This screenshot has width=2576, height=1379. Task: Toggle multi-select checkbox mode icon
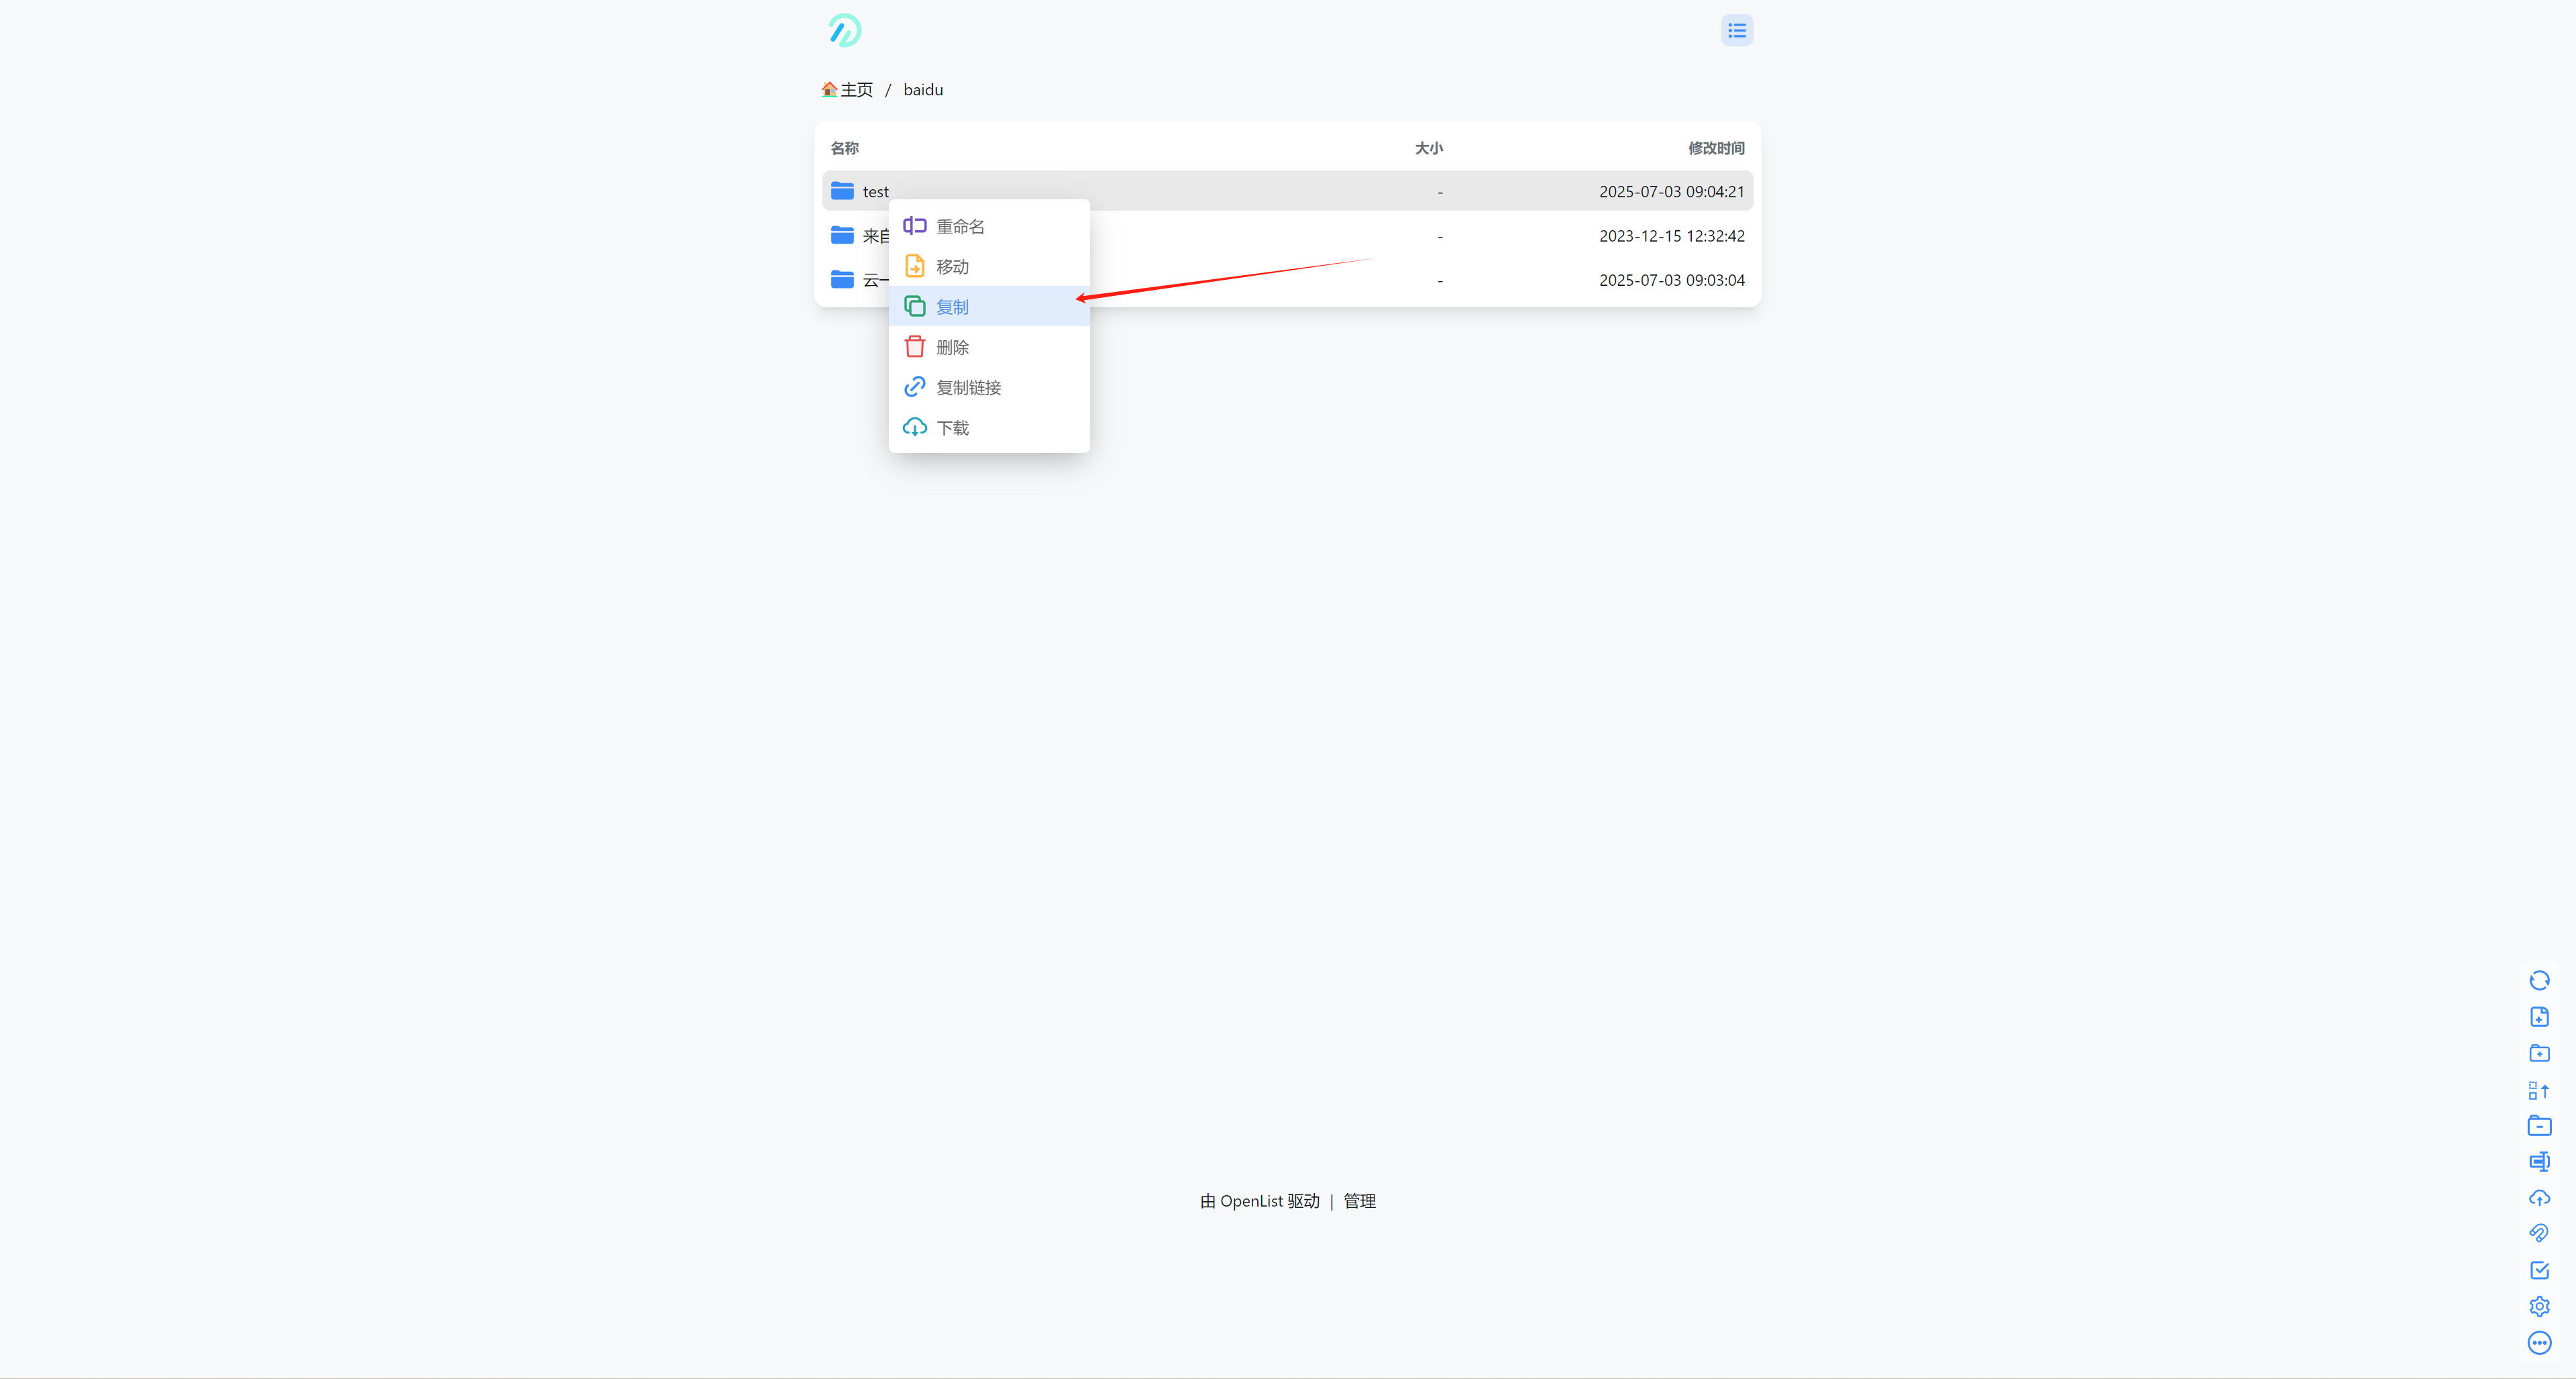pos(2539,1270)
